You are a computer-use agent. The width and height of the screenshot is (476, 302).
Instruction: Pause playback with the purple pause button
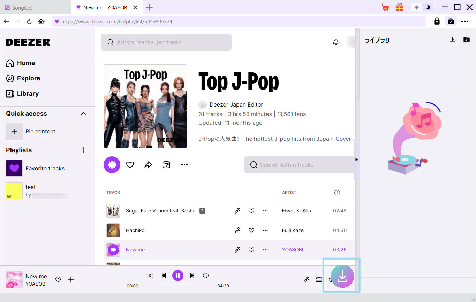click(x=178, y=276)
